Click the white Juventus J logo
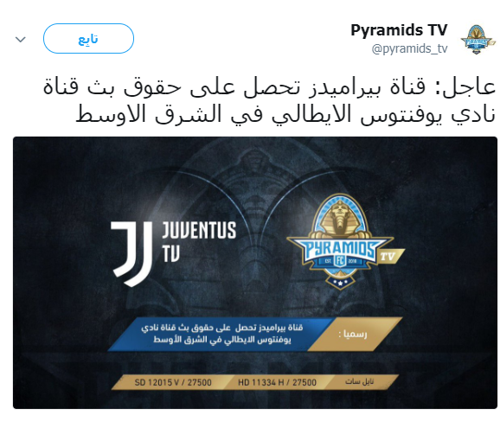The width and height of the screenshot is (500, 421). (x=131, y=253)
